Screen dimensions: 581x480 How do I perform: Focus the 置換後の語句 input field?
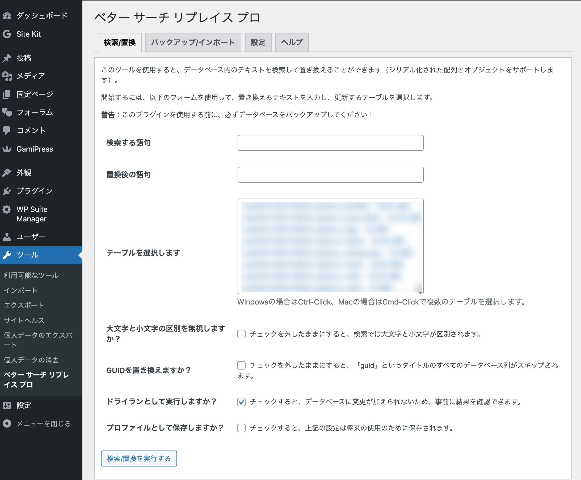point(330,175)
